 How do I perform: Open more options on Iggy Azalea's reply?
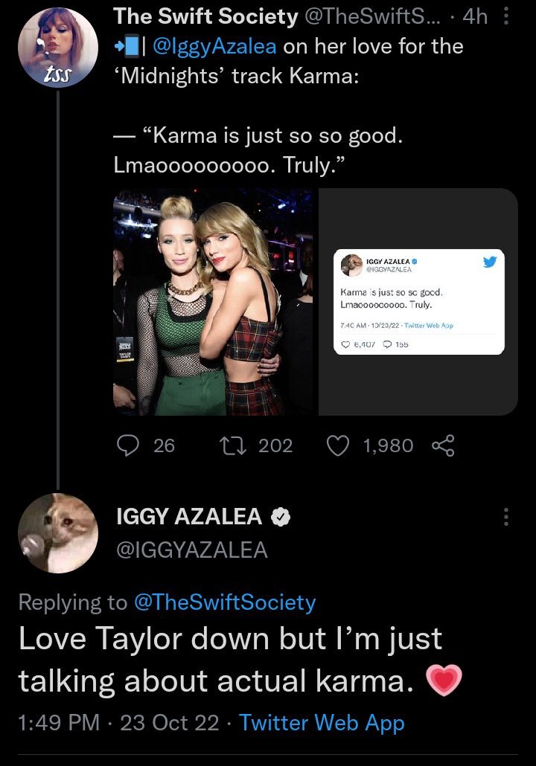tap(507, 516)
